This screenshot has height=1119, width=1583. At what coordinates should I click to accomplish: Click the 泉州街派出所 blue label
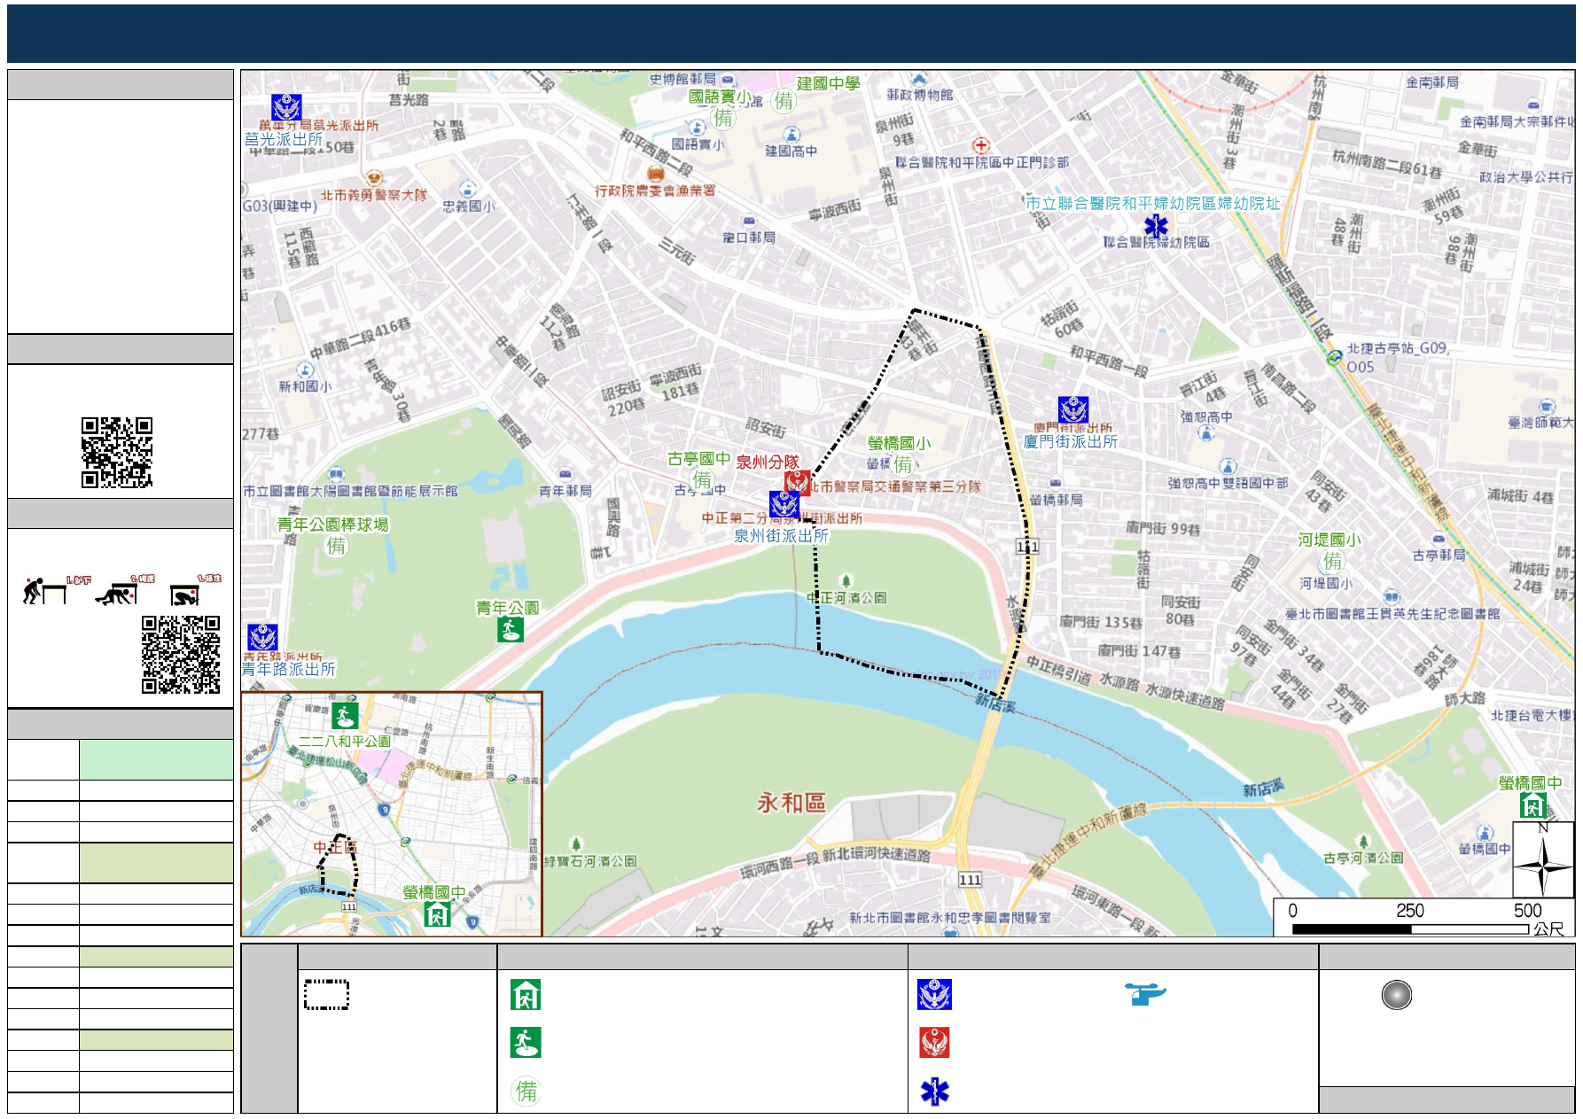[x=781, y=536]
